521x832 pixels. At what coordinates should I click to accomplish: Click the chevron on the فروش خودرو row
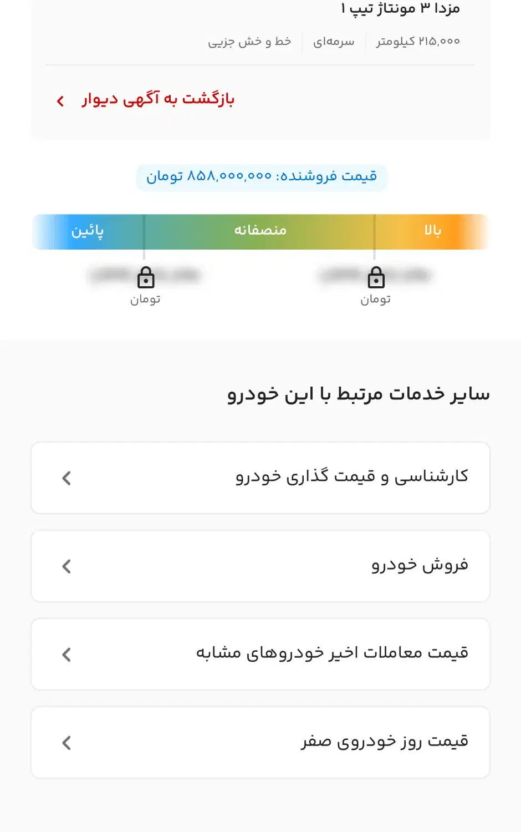67,566
